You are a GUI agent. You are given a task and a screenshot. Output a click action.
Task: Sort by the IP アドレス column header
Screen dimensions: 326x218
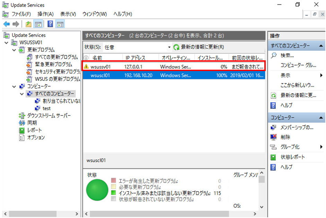tap(141, 58)
